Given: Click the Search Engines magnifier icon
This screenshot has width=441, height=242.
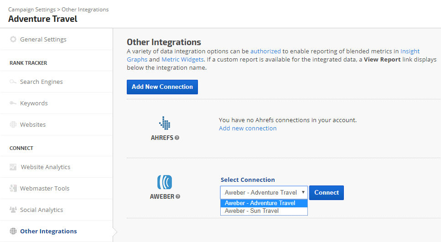Looking at the screenshot, I should click(x=13, y=82).
